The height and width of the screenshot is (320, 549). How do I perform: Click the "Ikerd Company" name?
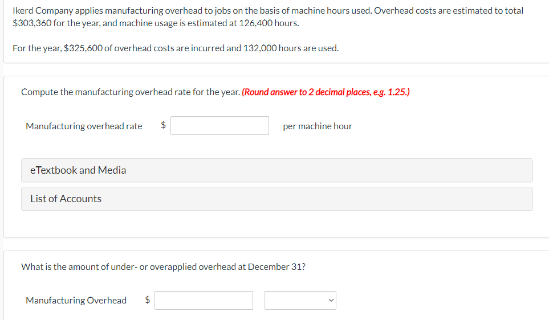(41, 11)
